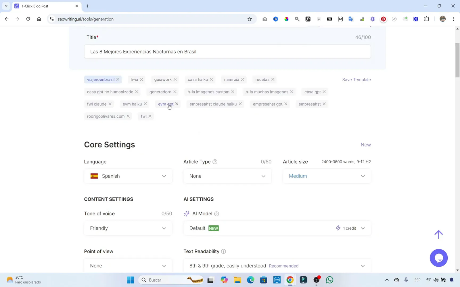Bookmark the page with the star icon
460x287 pixels.
tap(250, 19)
